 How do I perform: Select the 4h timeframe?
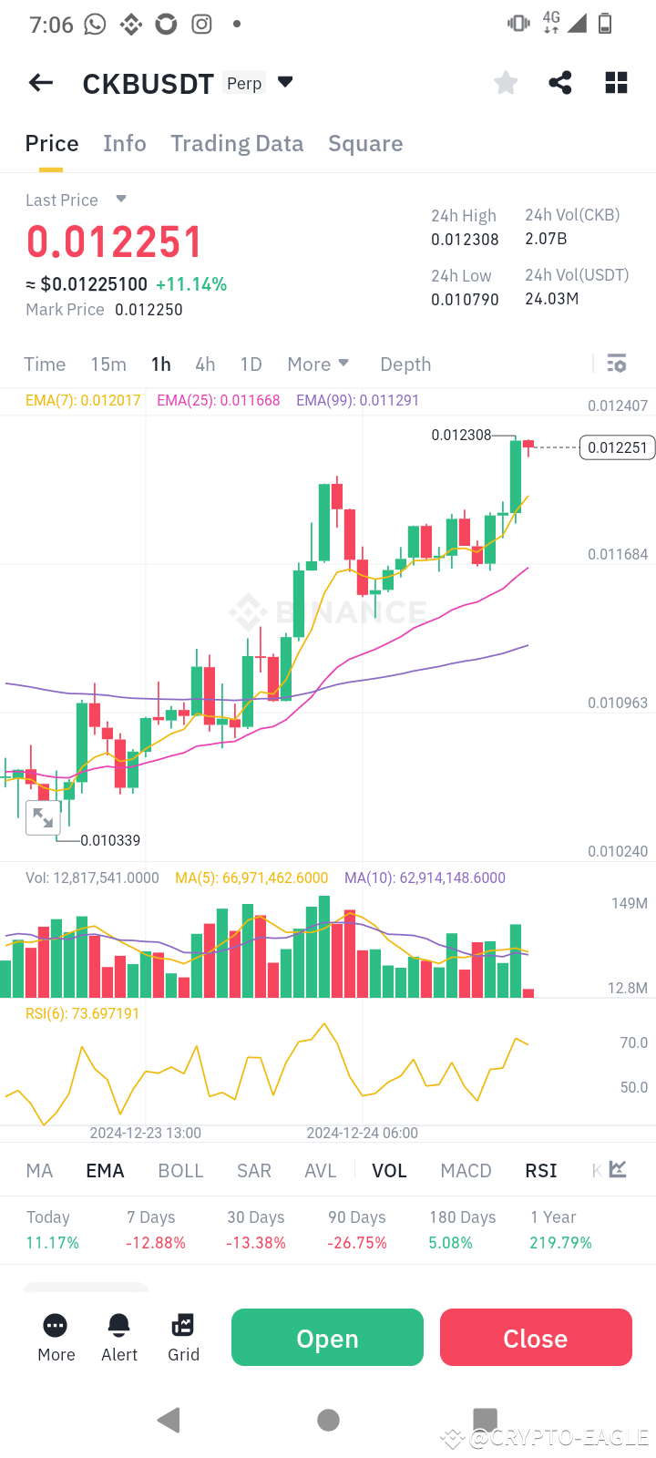click(204, 364)
